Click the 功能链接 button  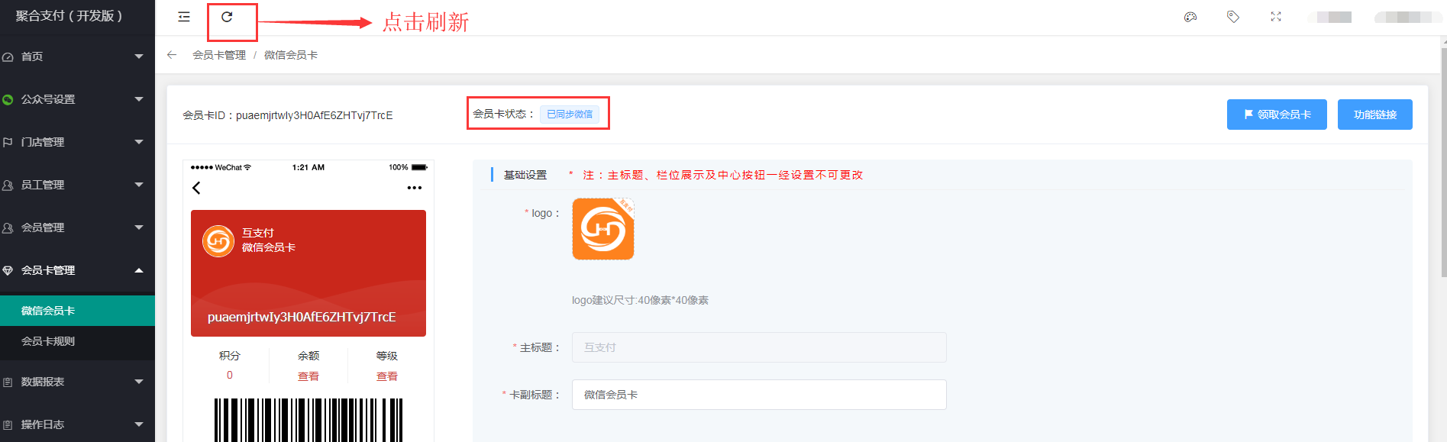pos(1375,115)
